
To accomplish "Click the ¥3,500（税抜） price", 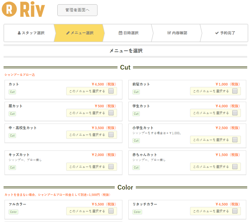I will click(x=104, y=128).
